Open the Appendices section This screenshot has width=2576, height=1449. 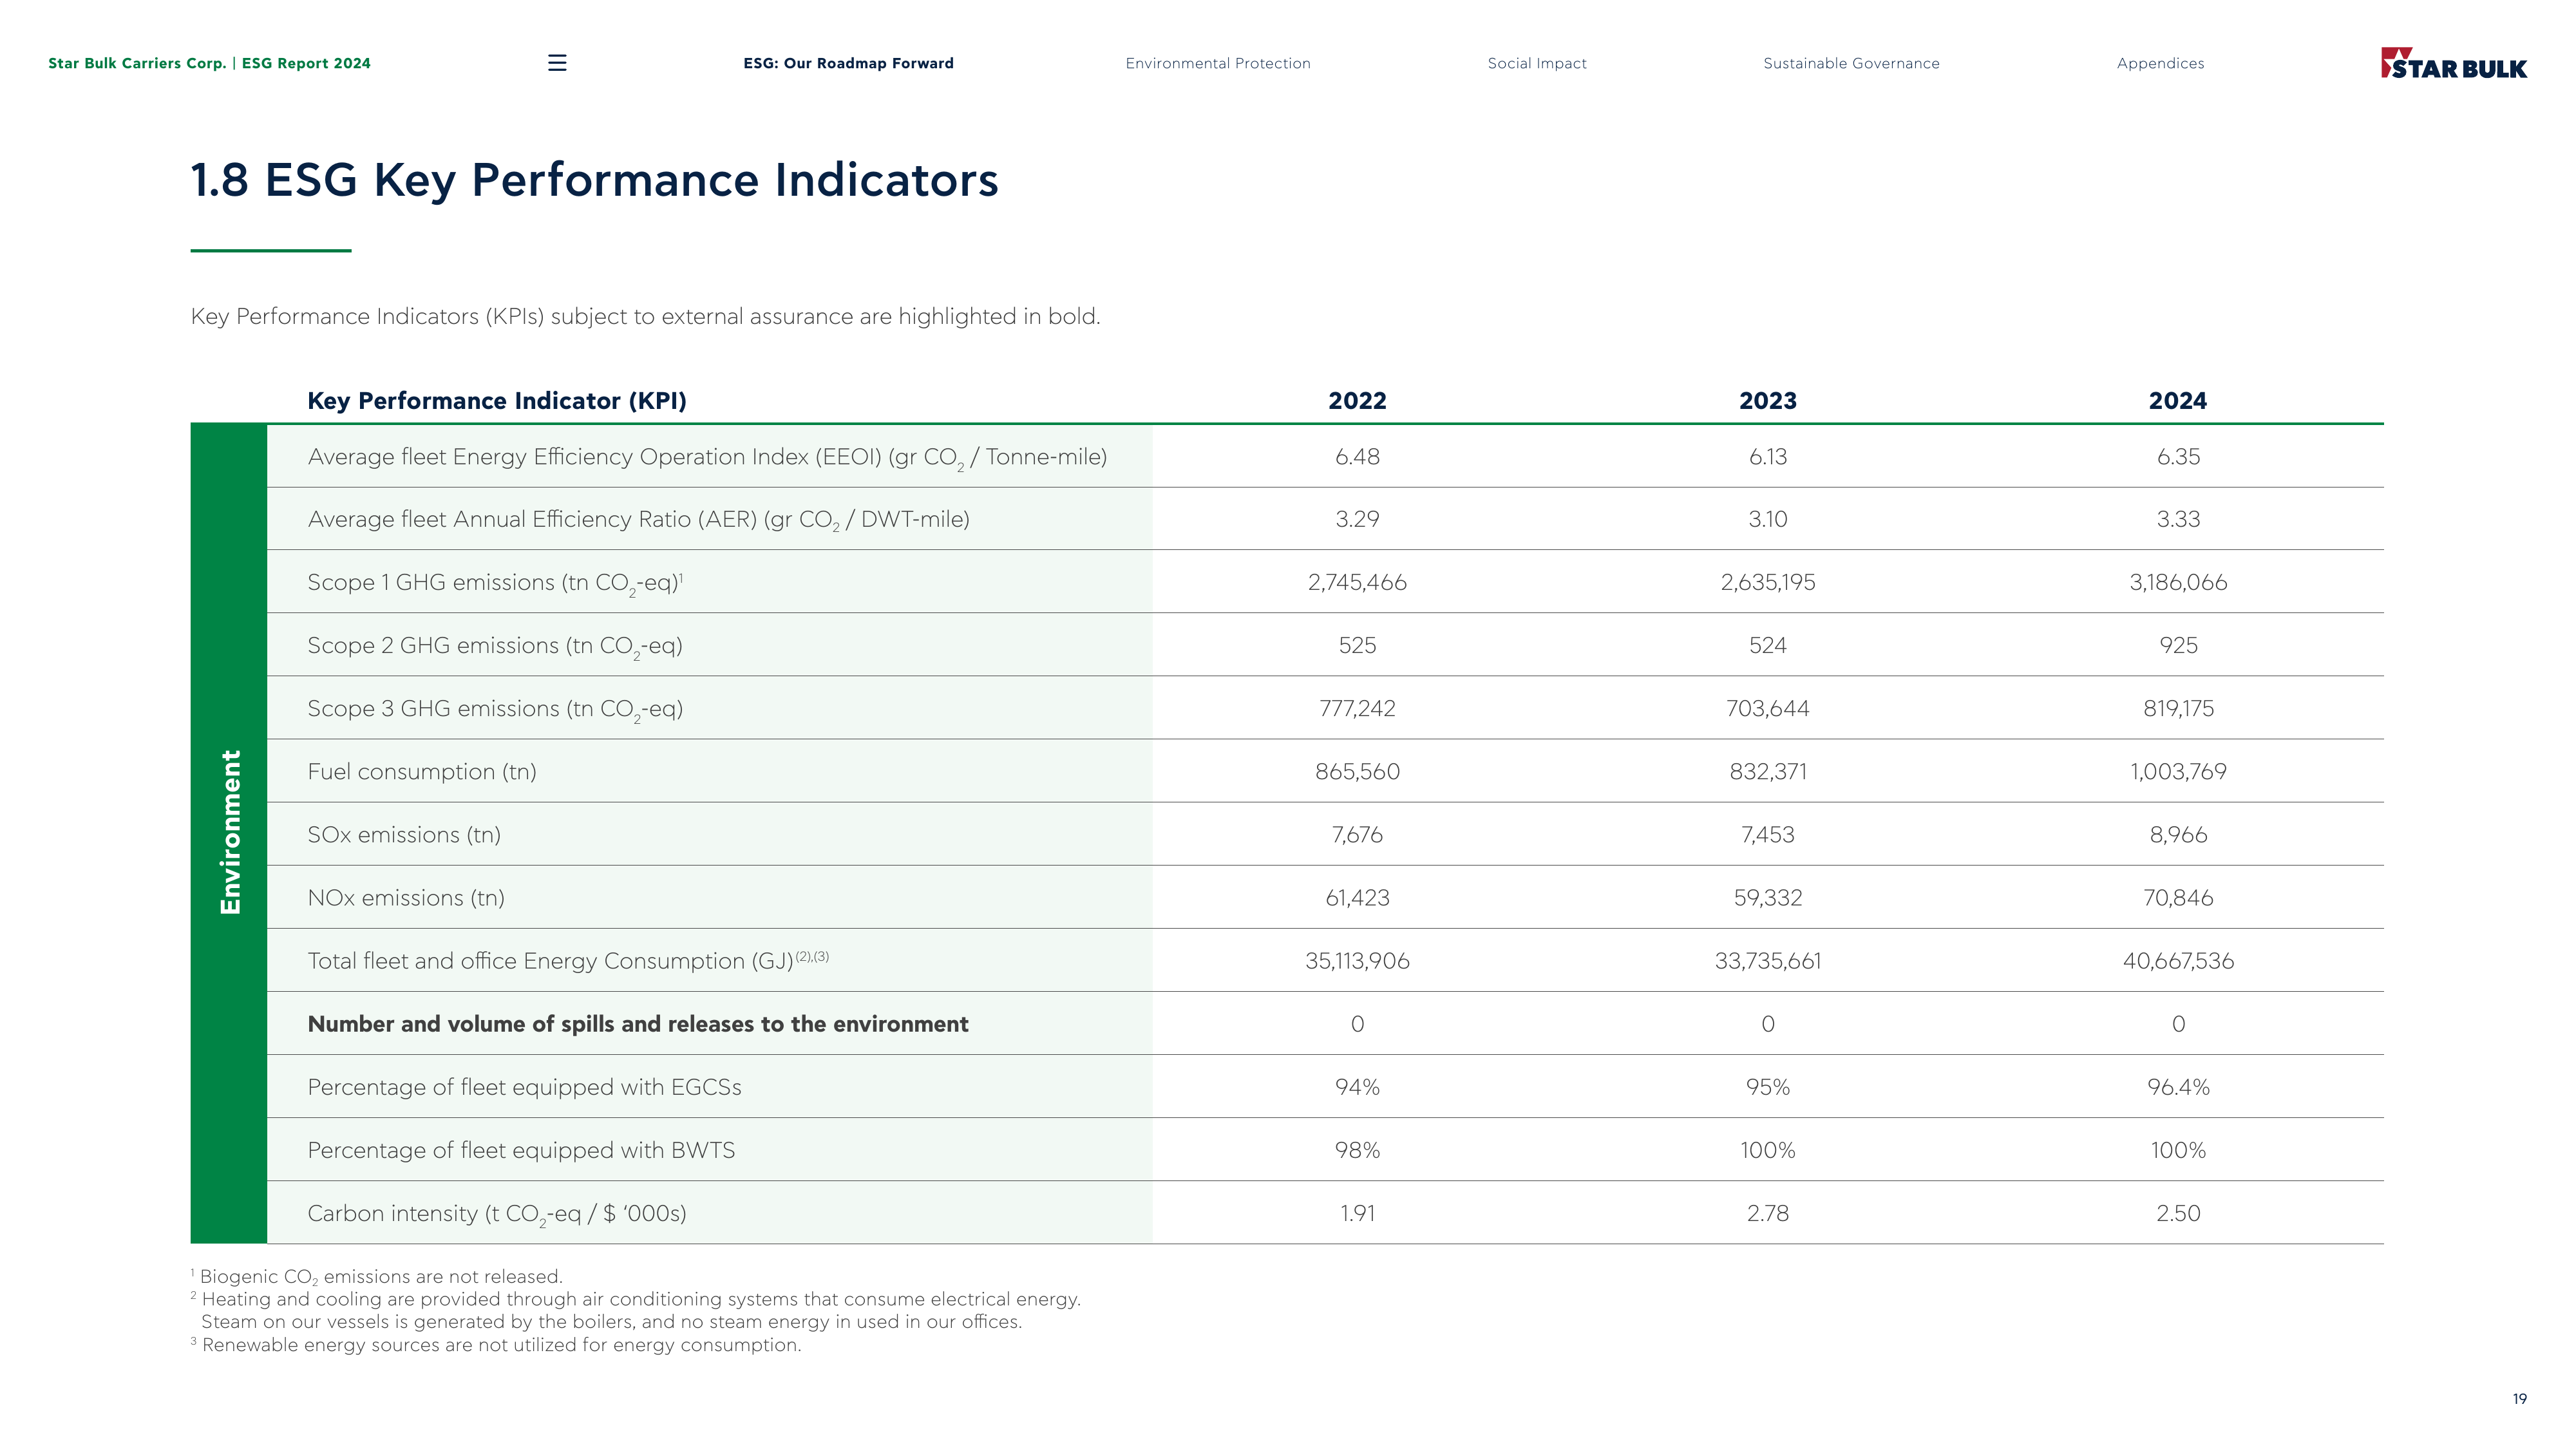pos(2160,63)
